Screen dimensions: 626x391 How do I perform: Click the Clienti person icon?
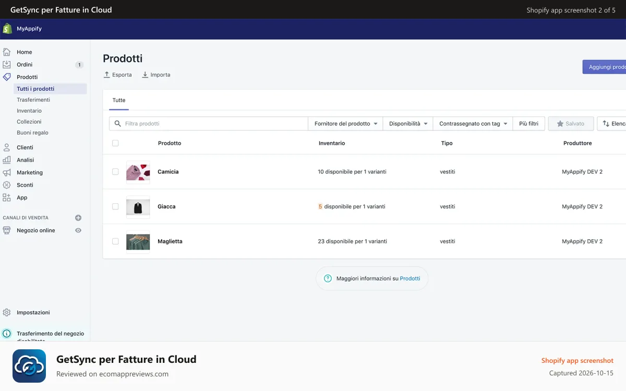[x=7, y=148]
